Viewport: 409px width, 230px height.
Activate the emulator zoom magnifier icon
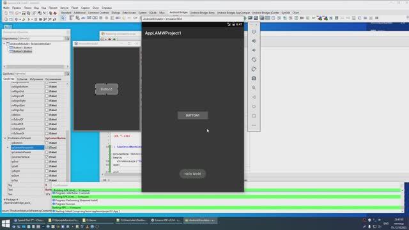click(254, 88)
